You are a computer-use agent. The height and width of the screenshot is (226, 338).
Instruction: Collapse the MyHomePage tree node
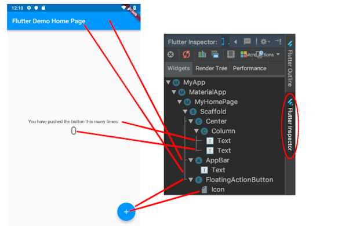[180, 101]
